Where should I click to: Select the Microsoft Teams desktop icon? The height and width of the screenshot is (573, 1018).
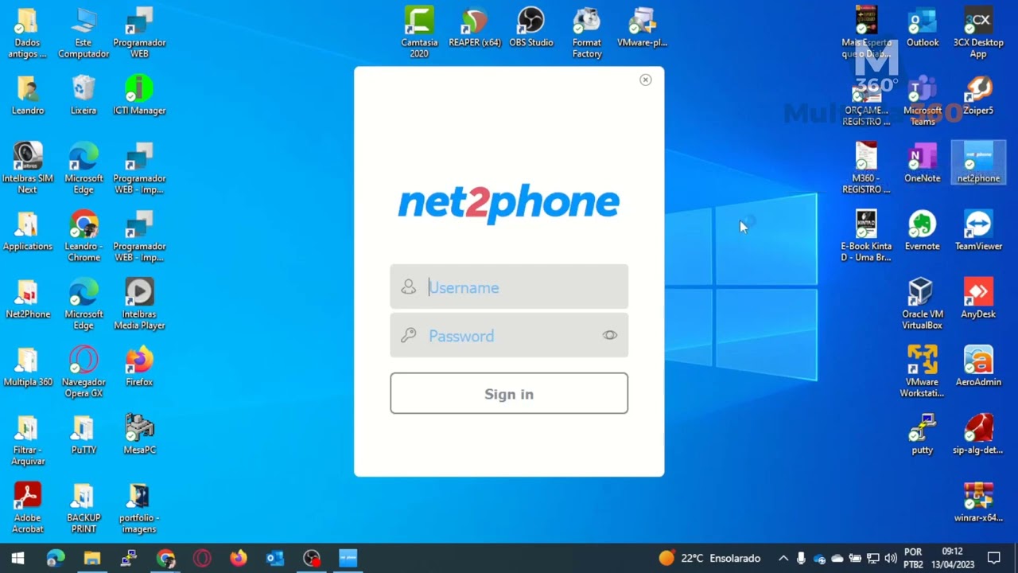click(923, 100)
